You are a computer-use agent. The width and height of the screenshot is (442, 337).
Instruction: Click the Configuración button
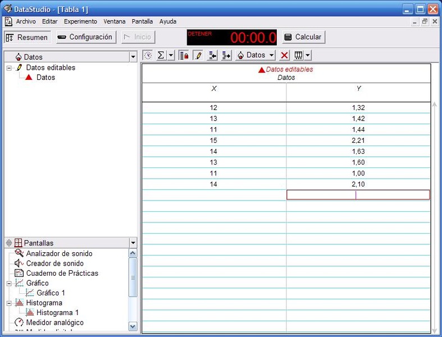pyautogui.click(x=86, y=37)
